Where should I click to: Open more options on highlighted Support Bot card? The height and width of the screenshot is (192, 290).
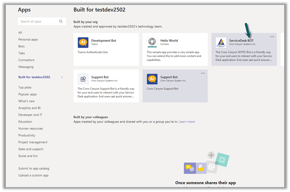203,73
